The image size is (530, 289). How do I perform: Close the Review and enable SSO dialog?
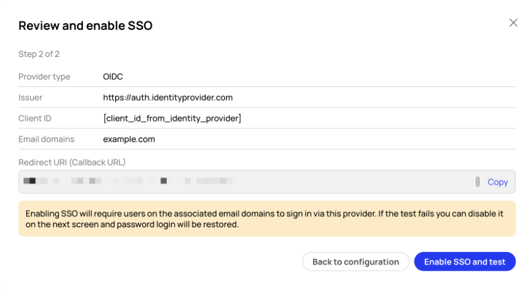pyautogui.click(x=513, y=23)
